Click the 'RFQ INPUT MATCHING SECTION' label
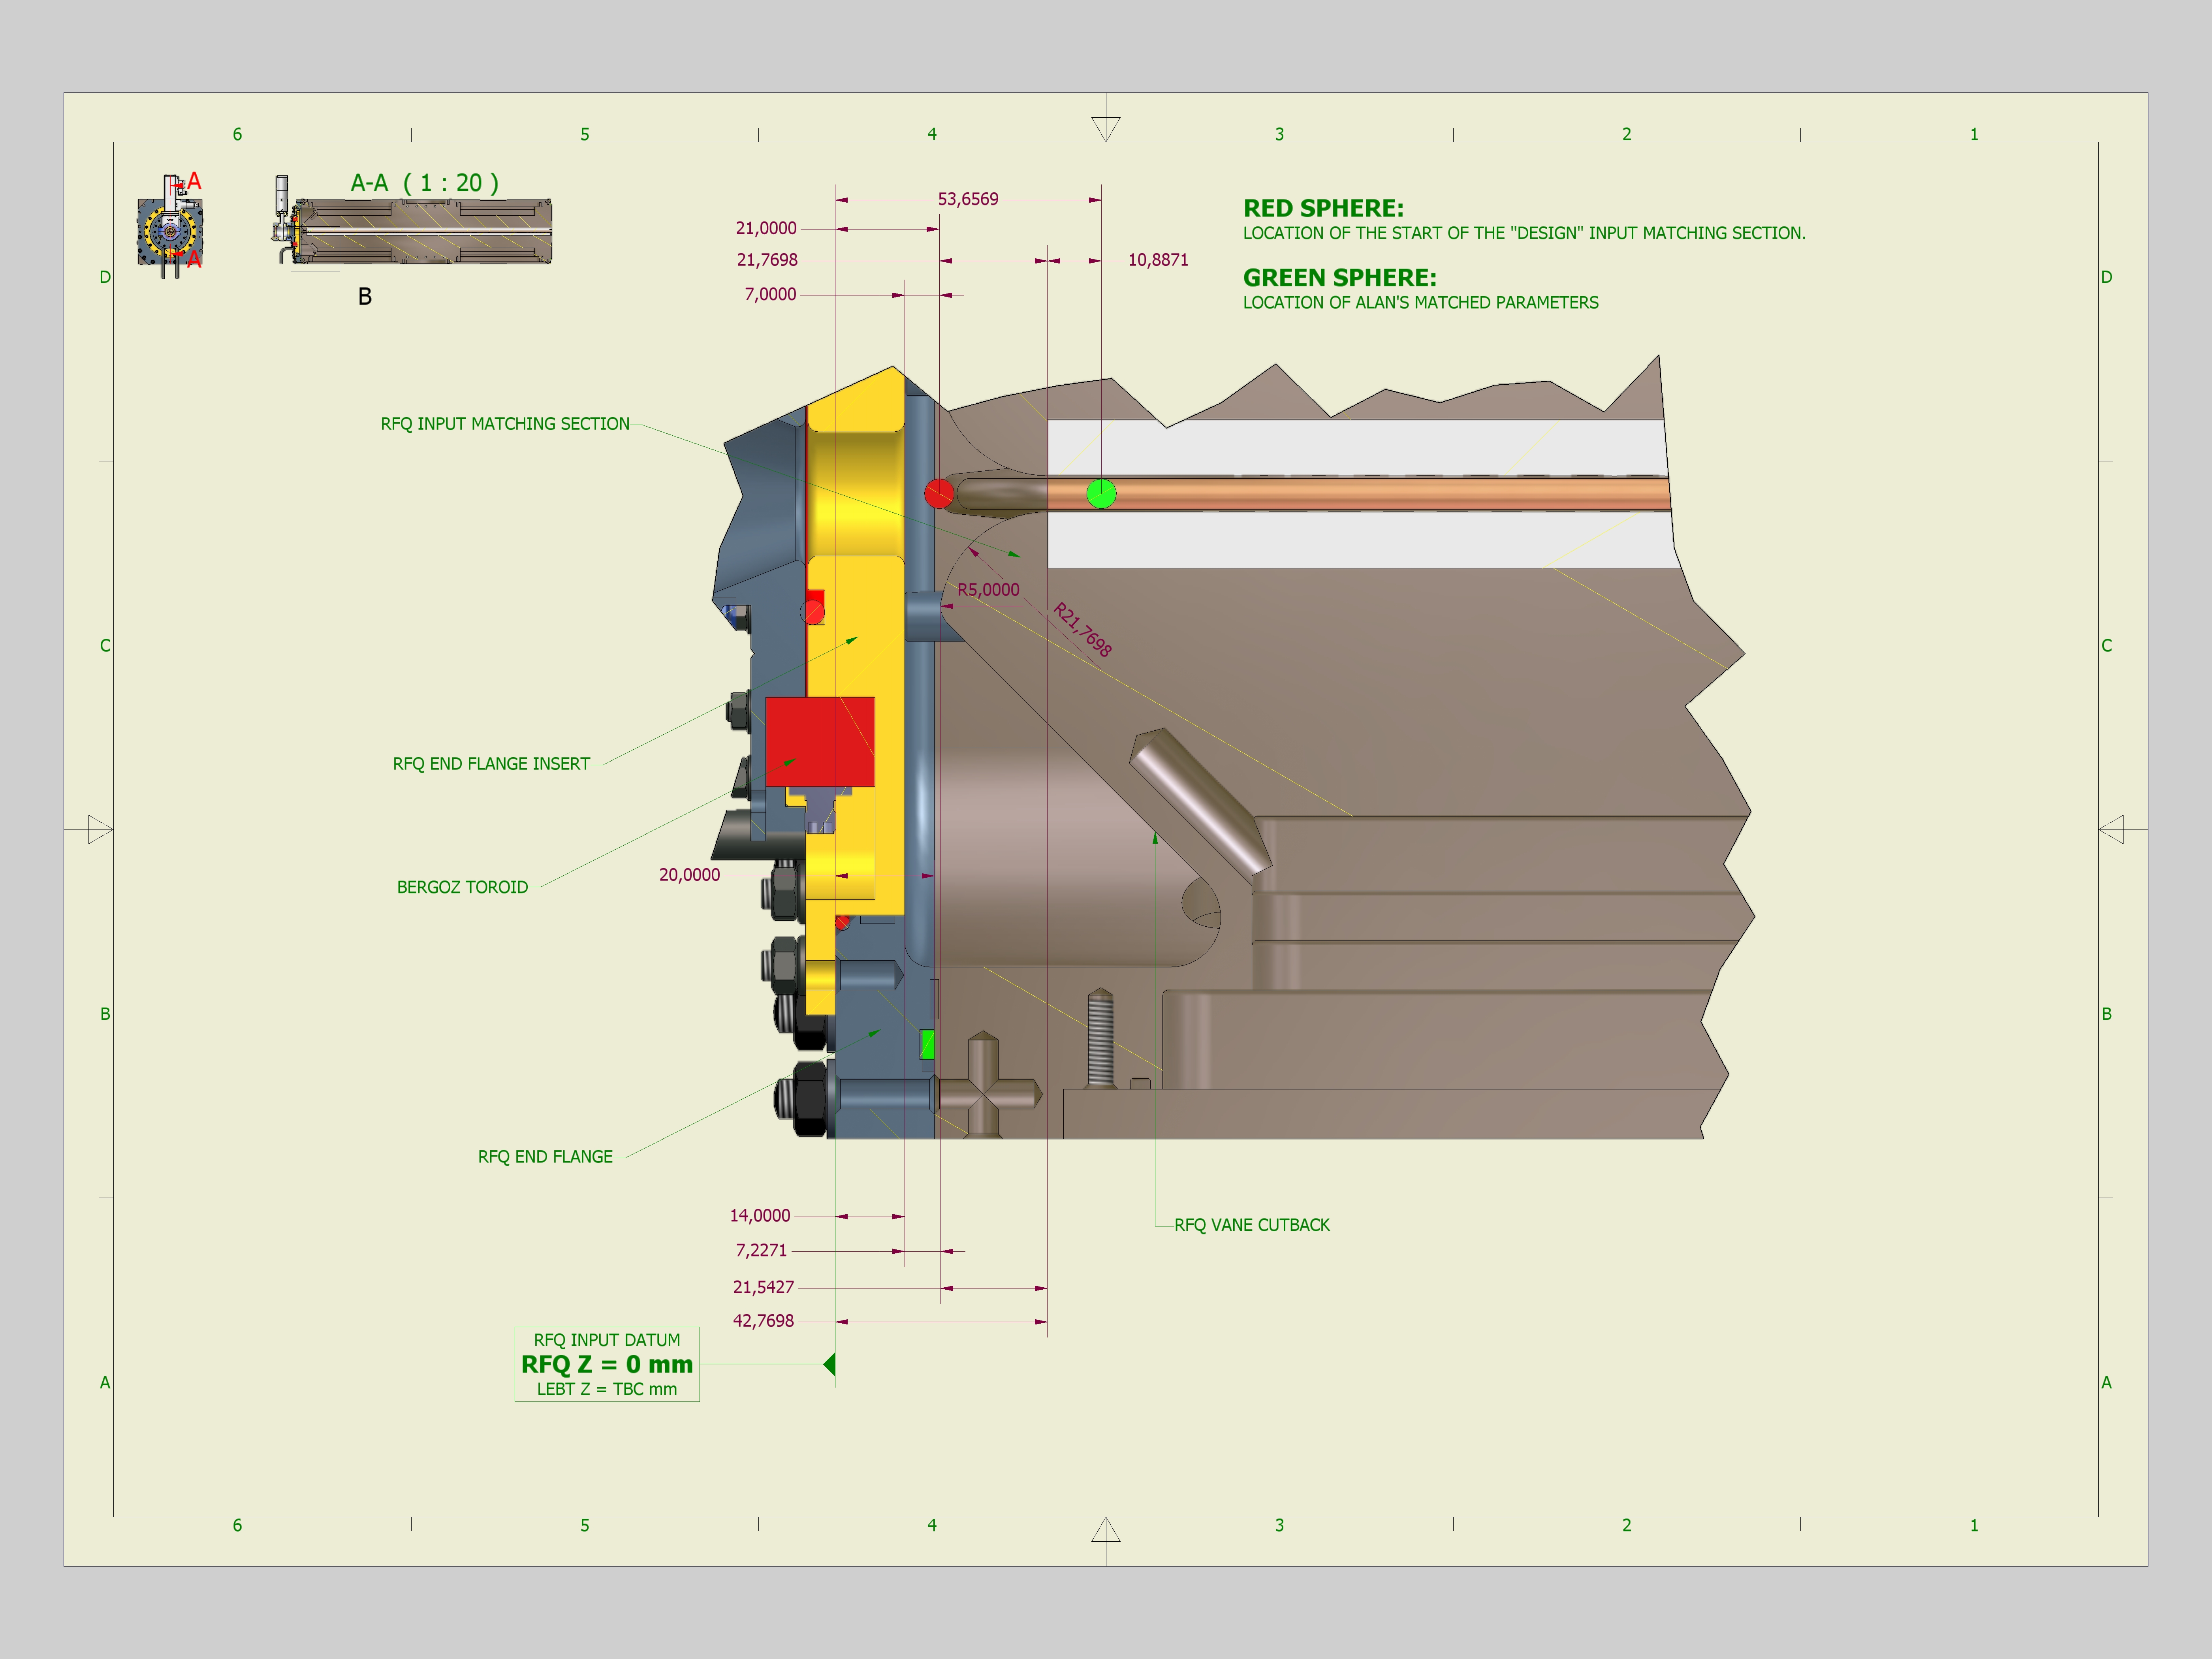 click(505, 424)
